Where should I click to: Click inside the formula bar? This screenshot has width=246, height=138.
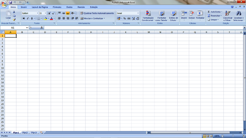143,28
